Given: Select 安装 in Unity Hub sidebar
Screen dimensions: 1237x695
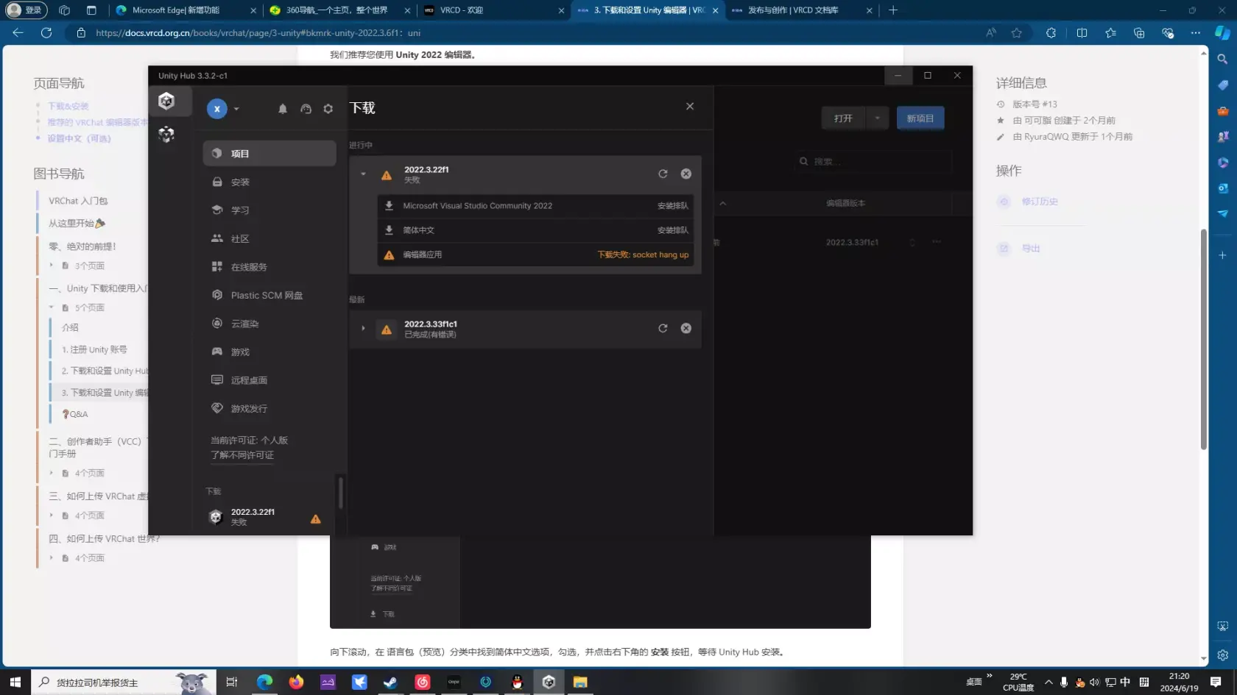Looking at the screenshot, I should point(269,182).
